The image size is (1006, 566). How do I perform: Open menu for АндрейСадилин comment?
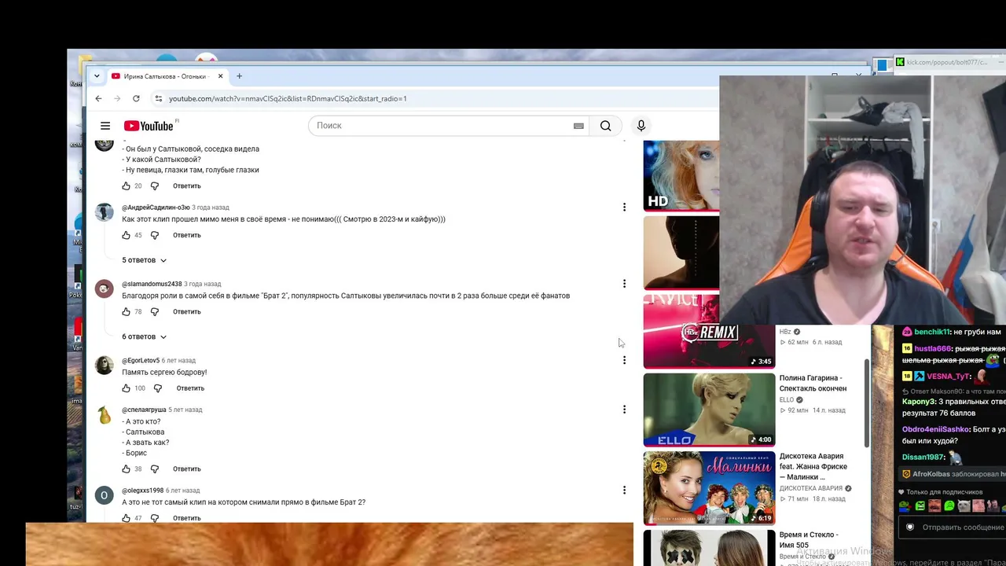point(624,208)
